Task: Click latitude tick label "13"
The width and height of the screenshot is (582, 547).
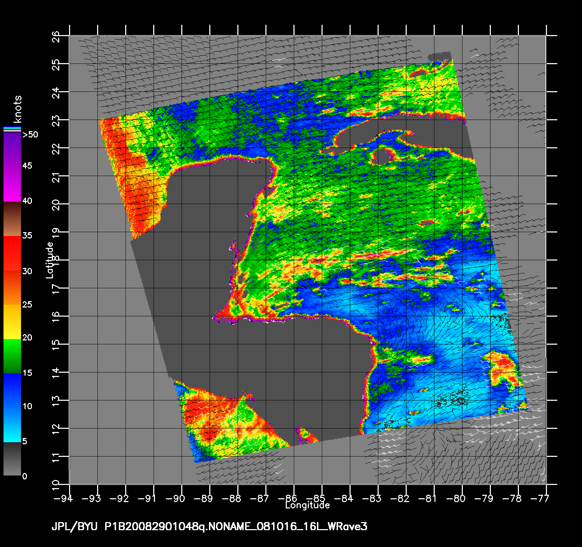Action: point(56,401)
